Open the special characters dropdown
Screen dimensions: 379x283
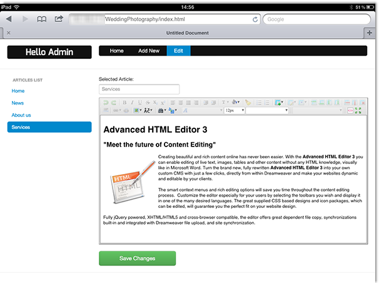[148, 110]
